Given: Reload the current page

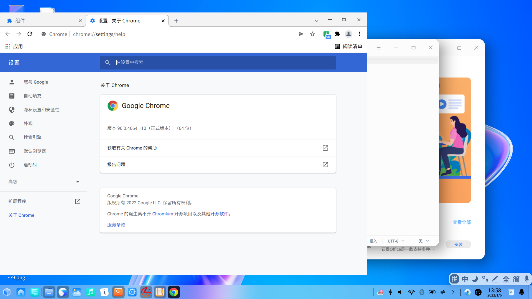Looking at the screenshot, I should (30, 34).
